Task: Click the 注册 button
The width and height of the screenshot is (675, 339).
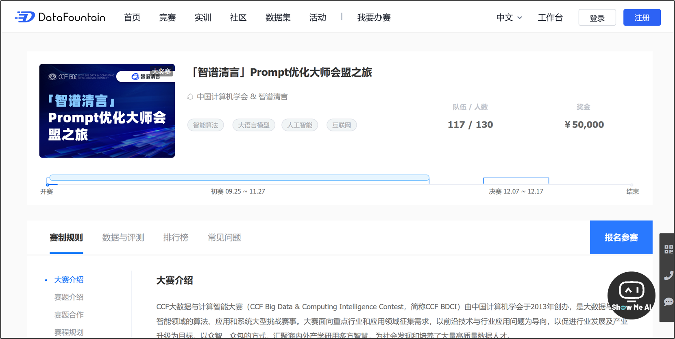Action: point(642,17)
